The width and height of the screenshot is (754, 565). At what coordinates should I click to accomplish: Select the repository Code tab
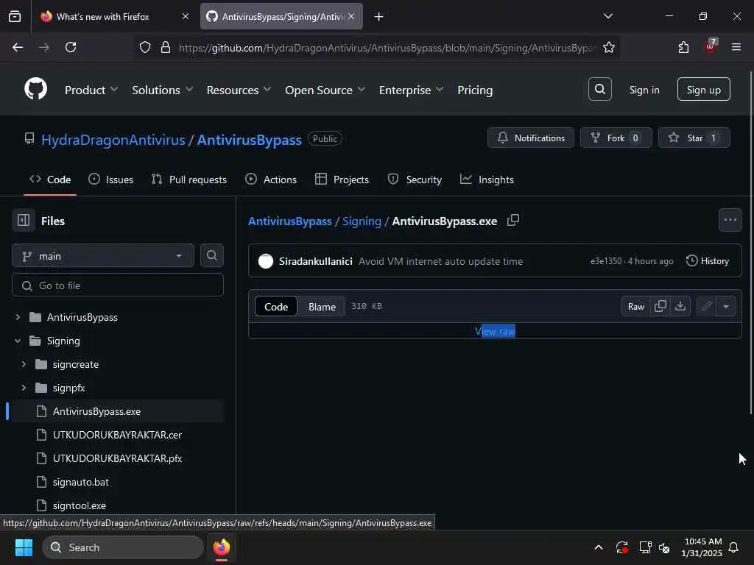50,180
